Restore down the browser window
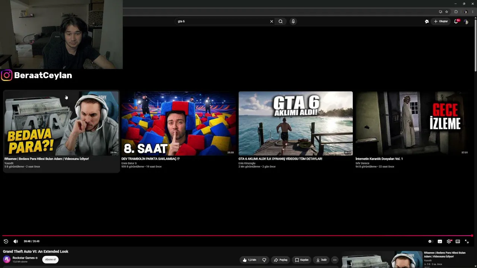 [464, 4]
